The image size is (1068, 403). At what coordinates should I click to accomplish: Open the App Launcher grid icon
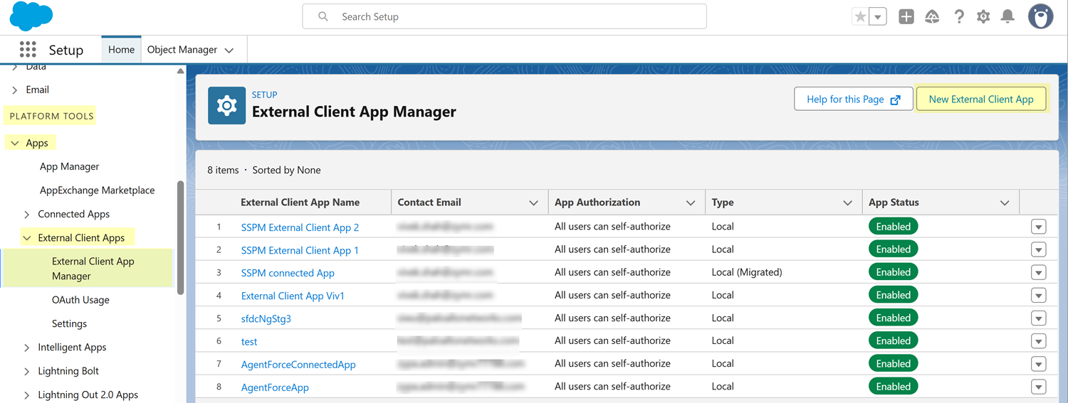[28, 49]
